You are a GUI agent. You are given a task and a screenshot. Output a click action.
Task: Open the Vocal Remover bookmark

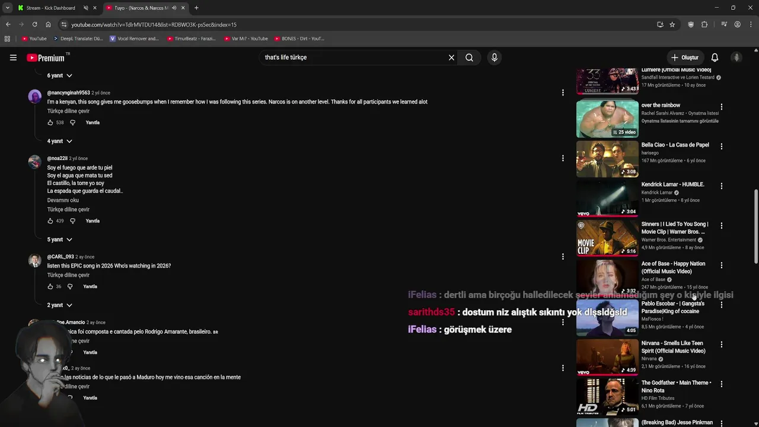pyautogui.click(x=135, y=39)
